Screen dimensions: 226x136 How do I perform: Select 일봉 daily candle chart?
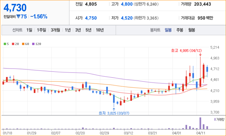tap(168, 30)
